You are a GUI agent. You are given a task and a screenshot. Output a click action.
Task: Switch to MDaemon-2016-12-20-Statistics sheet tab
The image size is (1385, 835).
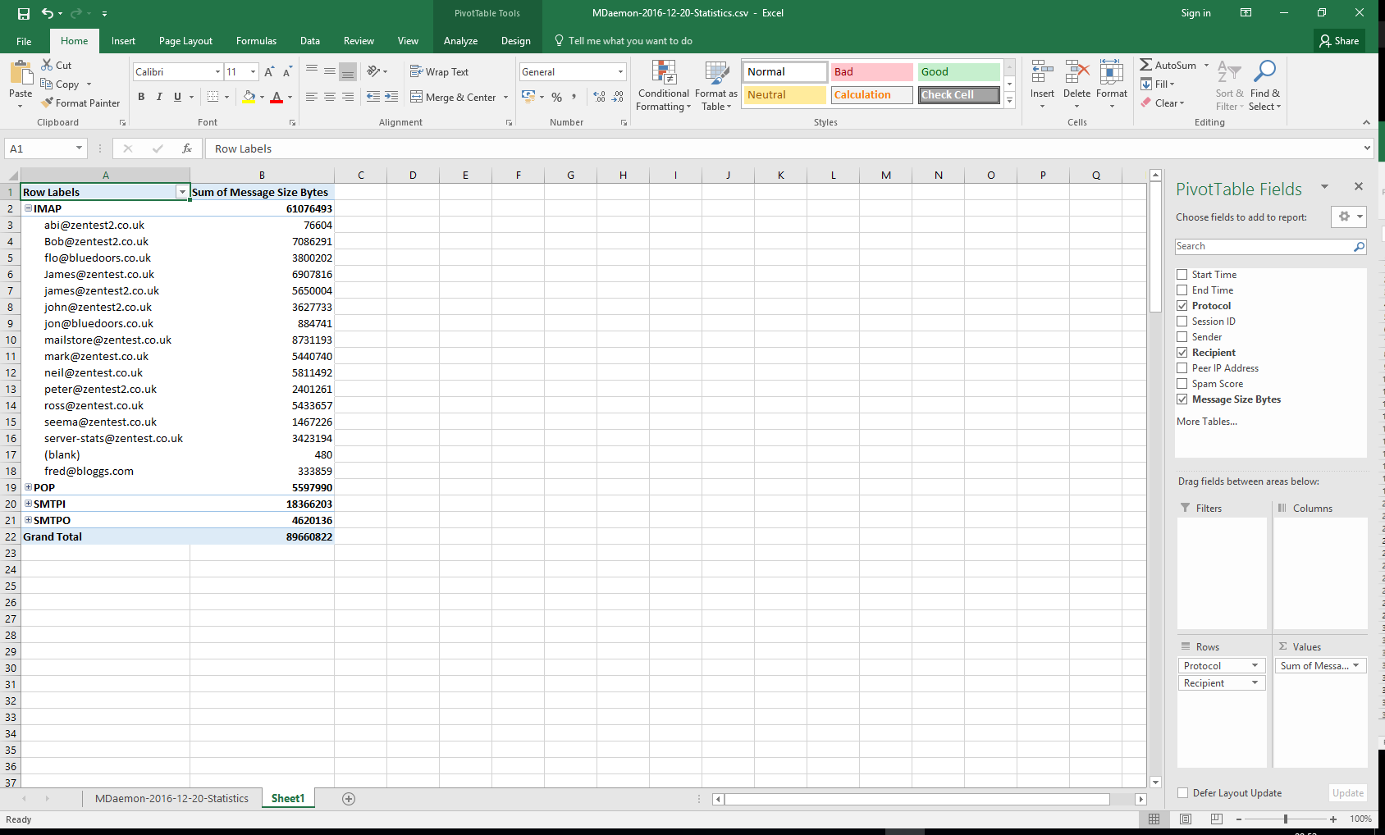[x=171, y=799]
